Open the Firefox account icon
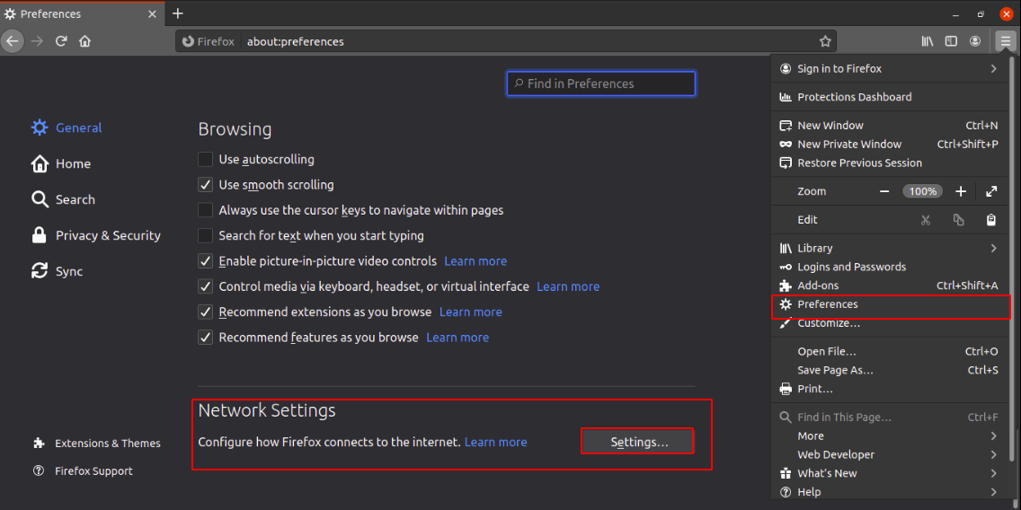 click(975, 41)
